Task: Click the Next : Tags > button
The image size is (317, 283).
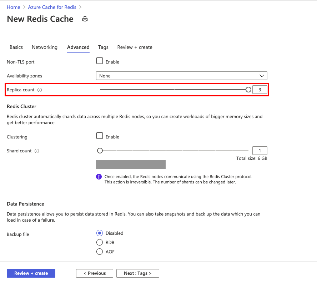Action: click(x=138, y=273)
